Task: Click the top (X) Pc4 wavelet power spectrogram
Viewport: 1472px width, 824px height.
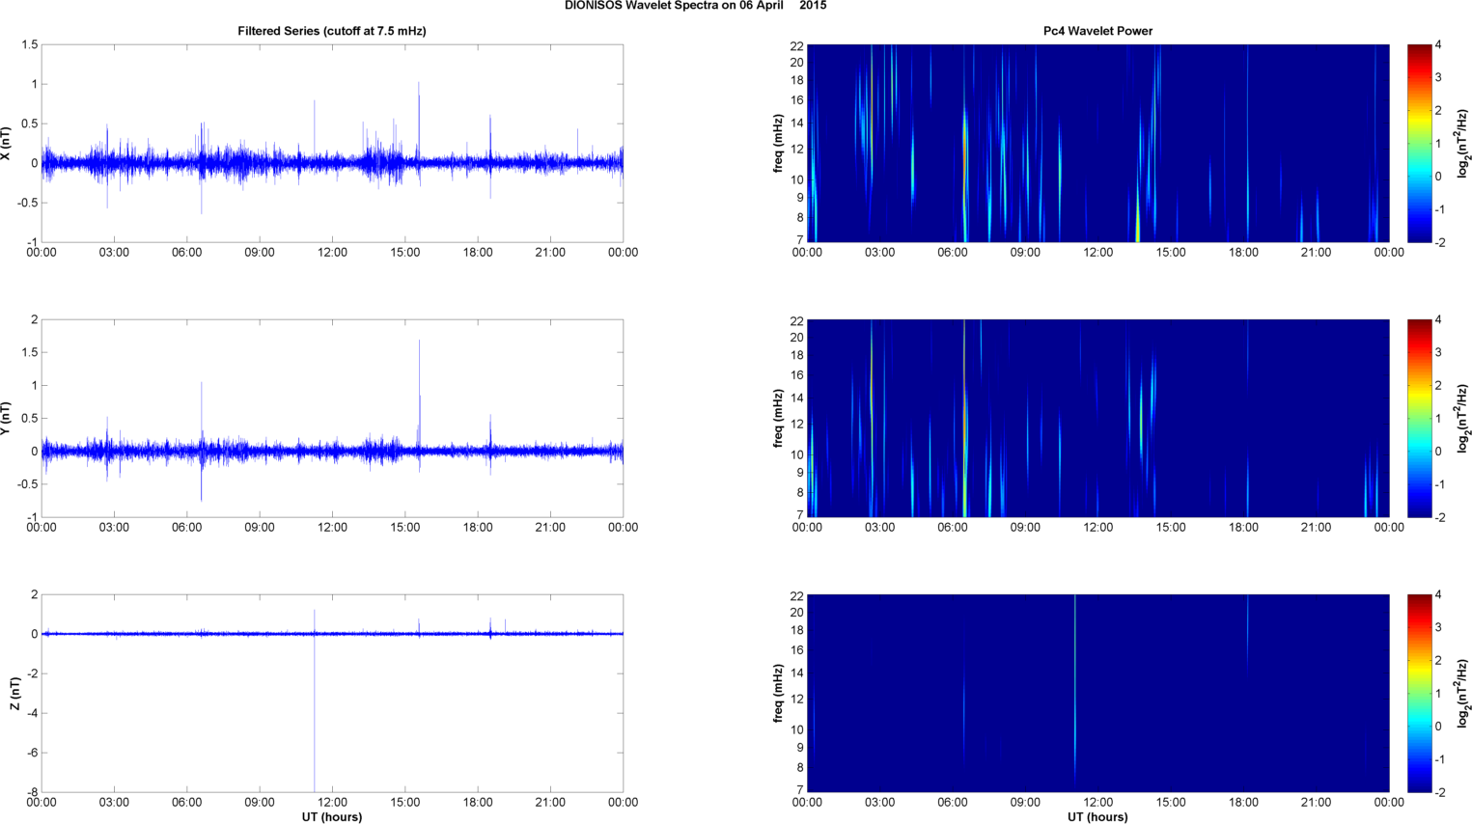Action: pos(1097,143)
